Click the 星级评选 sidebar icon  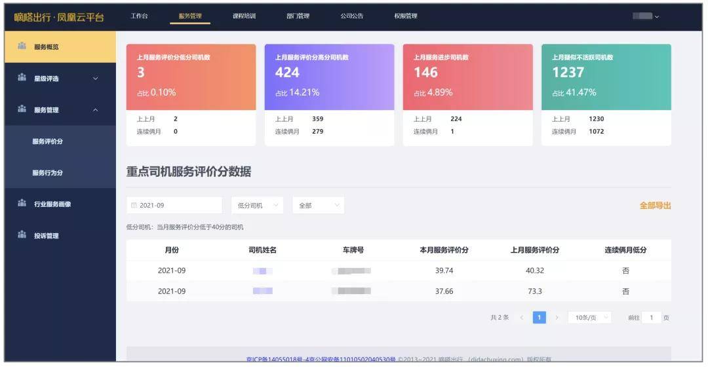point(22,78)
